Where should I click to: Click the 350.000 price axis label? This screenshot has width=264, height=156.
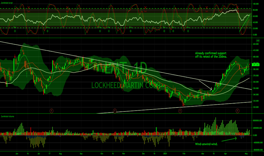point(256,88)
